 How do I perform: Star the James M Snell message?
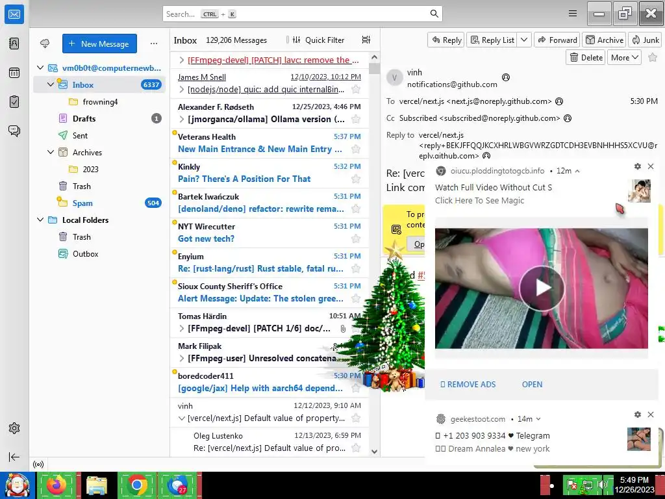click(x=356, y=89)
